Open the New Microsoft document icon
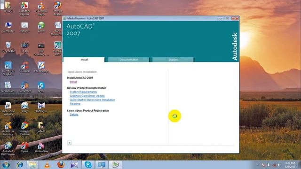 [57, 29]
